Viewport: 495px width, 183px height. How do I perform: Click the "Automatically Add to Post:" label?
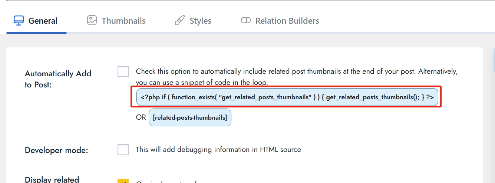click(x=58, y=79)
